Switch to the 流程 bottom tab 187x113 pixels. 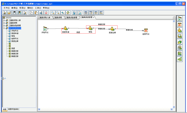(5, 109)
